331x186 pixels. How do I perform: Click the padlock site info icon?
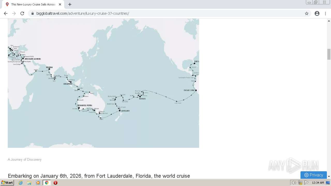(x=32, y=13)
